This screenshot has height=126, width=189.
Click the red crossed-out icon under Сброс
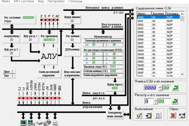pyautogui.click(x=173, y=115)
